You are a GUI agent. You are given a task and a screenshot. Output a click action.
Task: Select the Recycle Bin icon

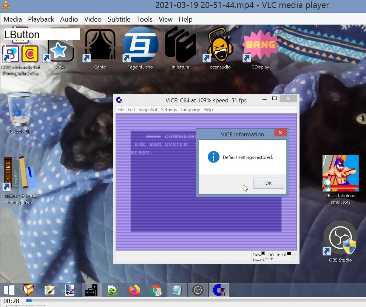click(20, 113)
